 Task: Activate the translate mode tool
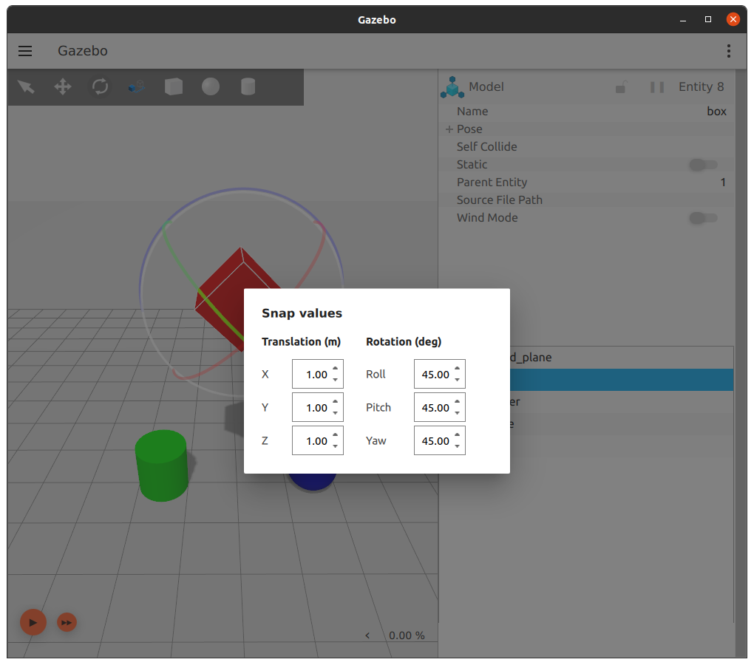(x=63, y=87)
